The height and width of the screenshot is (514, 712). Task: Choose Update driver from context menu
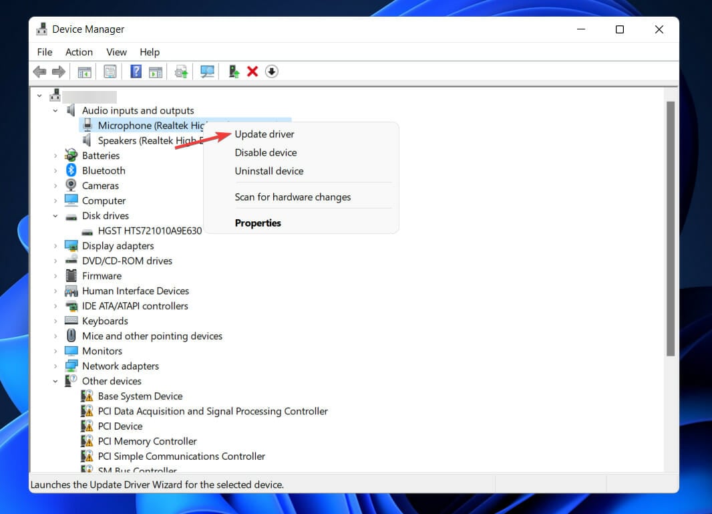coord(264,134)
